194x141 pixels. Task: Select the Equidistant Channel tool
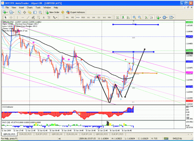pos(33,17)
